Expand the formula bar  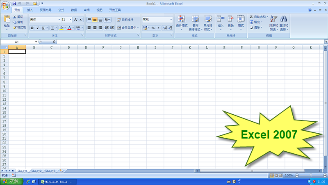tap(326, 42)
